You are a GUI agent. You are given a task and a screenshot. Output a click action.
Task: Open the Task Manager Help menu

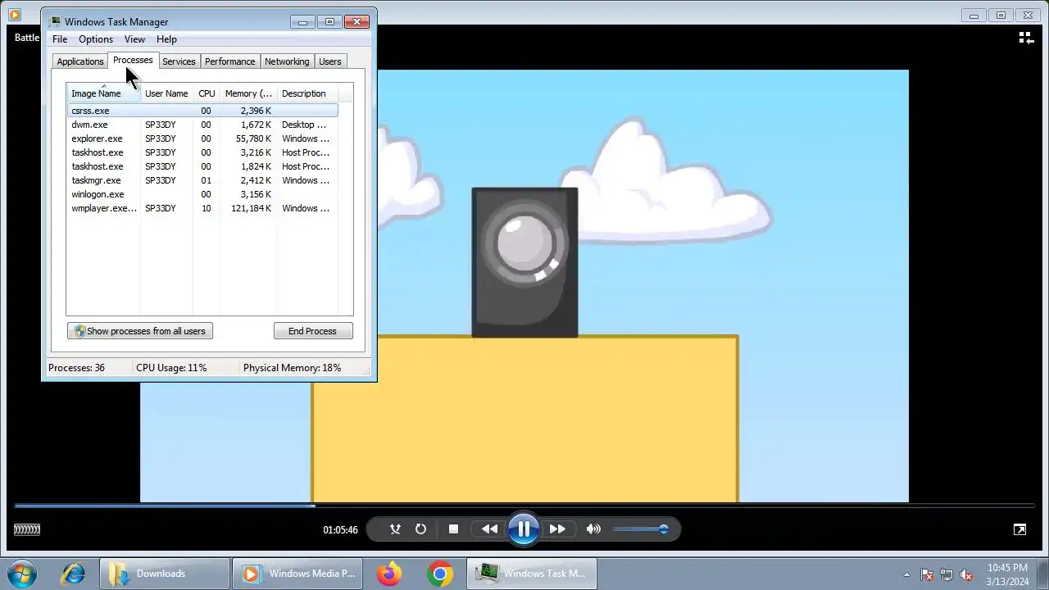[166, 39]
